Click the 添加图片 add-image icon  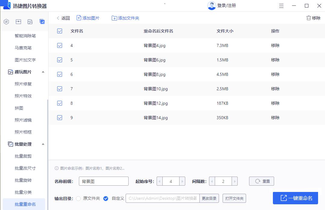click(x=79, y=18)
